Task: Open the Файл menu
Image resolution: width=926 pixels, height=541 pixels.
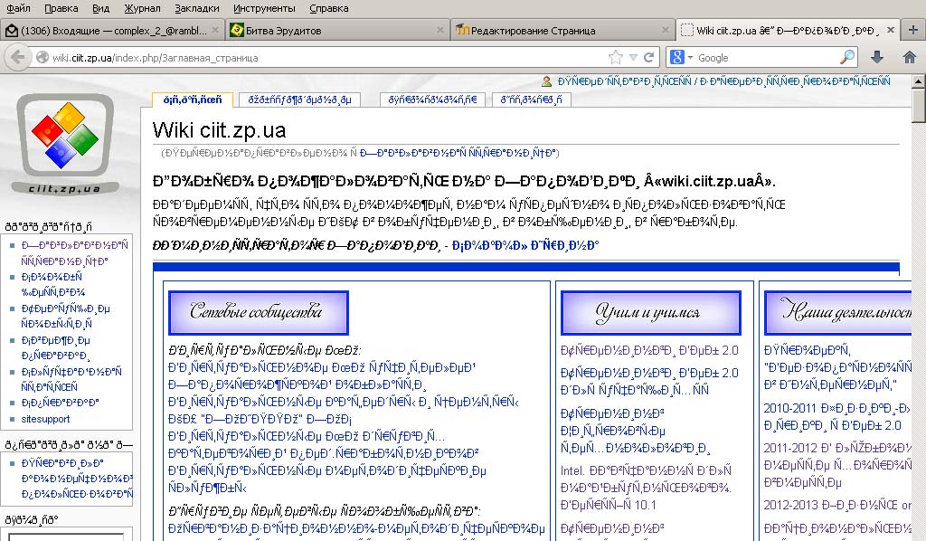Action: 18,8
